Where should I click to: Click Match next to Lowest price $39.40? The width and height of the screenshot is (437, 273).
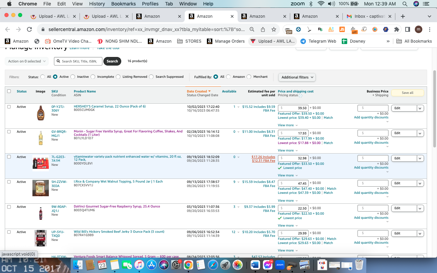tap(328, 118)
